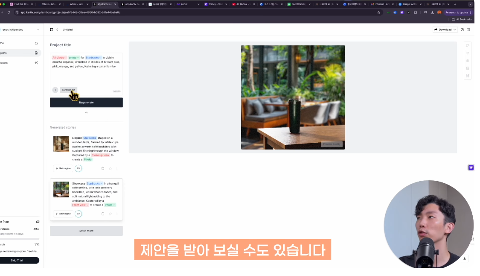The height and width of the screenshot is (276, 480).
Task: Open the three-dot menu on the first story
Action: pyautogui.click(x=117, y=168)
